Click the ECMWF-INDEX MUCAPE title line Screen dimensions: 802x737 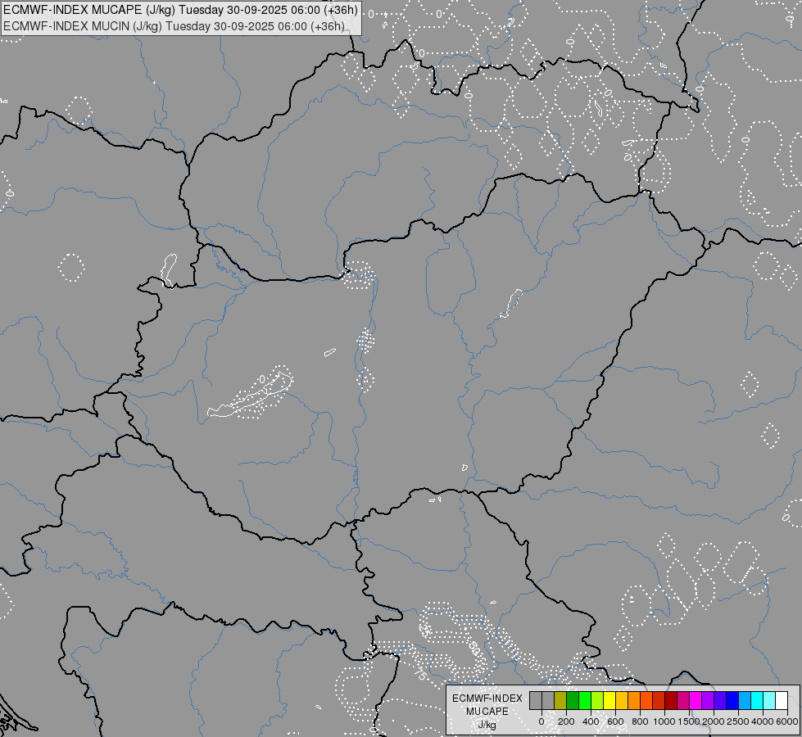coord(180,10)
